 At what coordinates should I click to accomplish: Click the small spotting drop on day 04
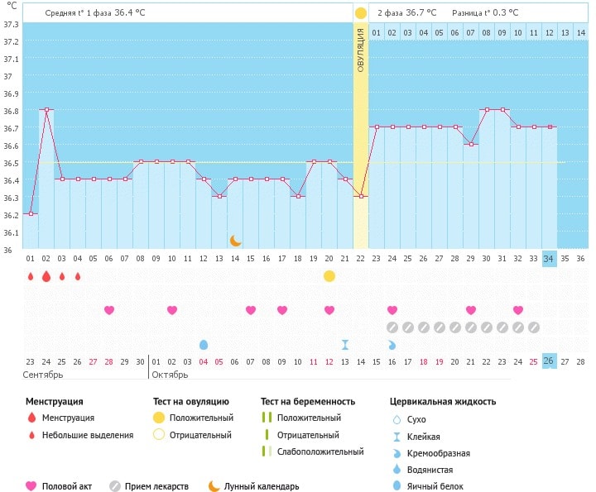78,276
